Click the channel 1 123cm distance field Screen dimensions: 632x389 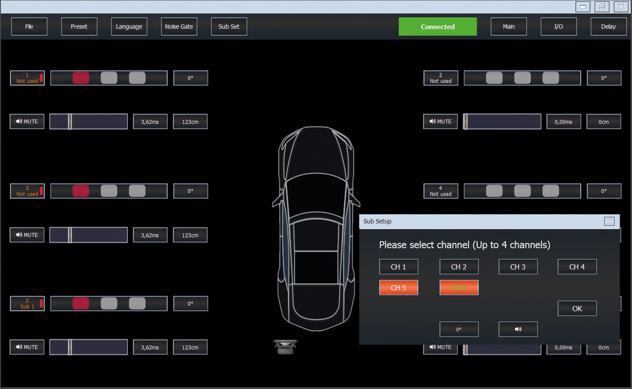190,122
